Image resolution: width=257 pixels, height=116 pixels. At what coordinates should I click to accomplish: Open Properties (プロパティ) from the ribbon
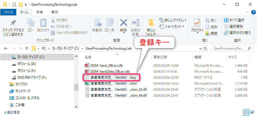click(x=197, y=23)
